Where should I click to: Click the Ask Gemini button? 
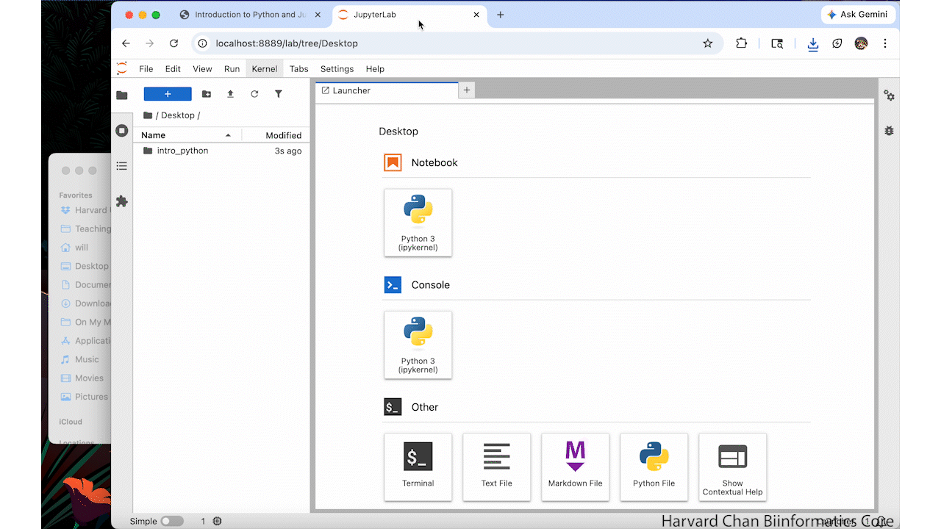coord(857,15)
